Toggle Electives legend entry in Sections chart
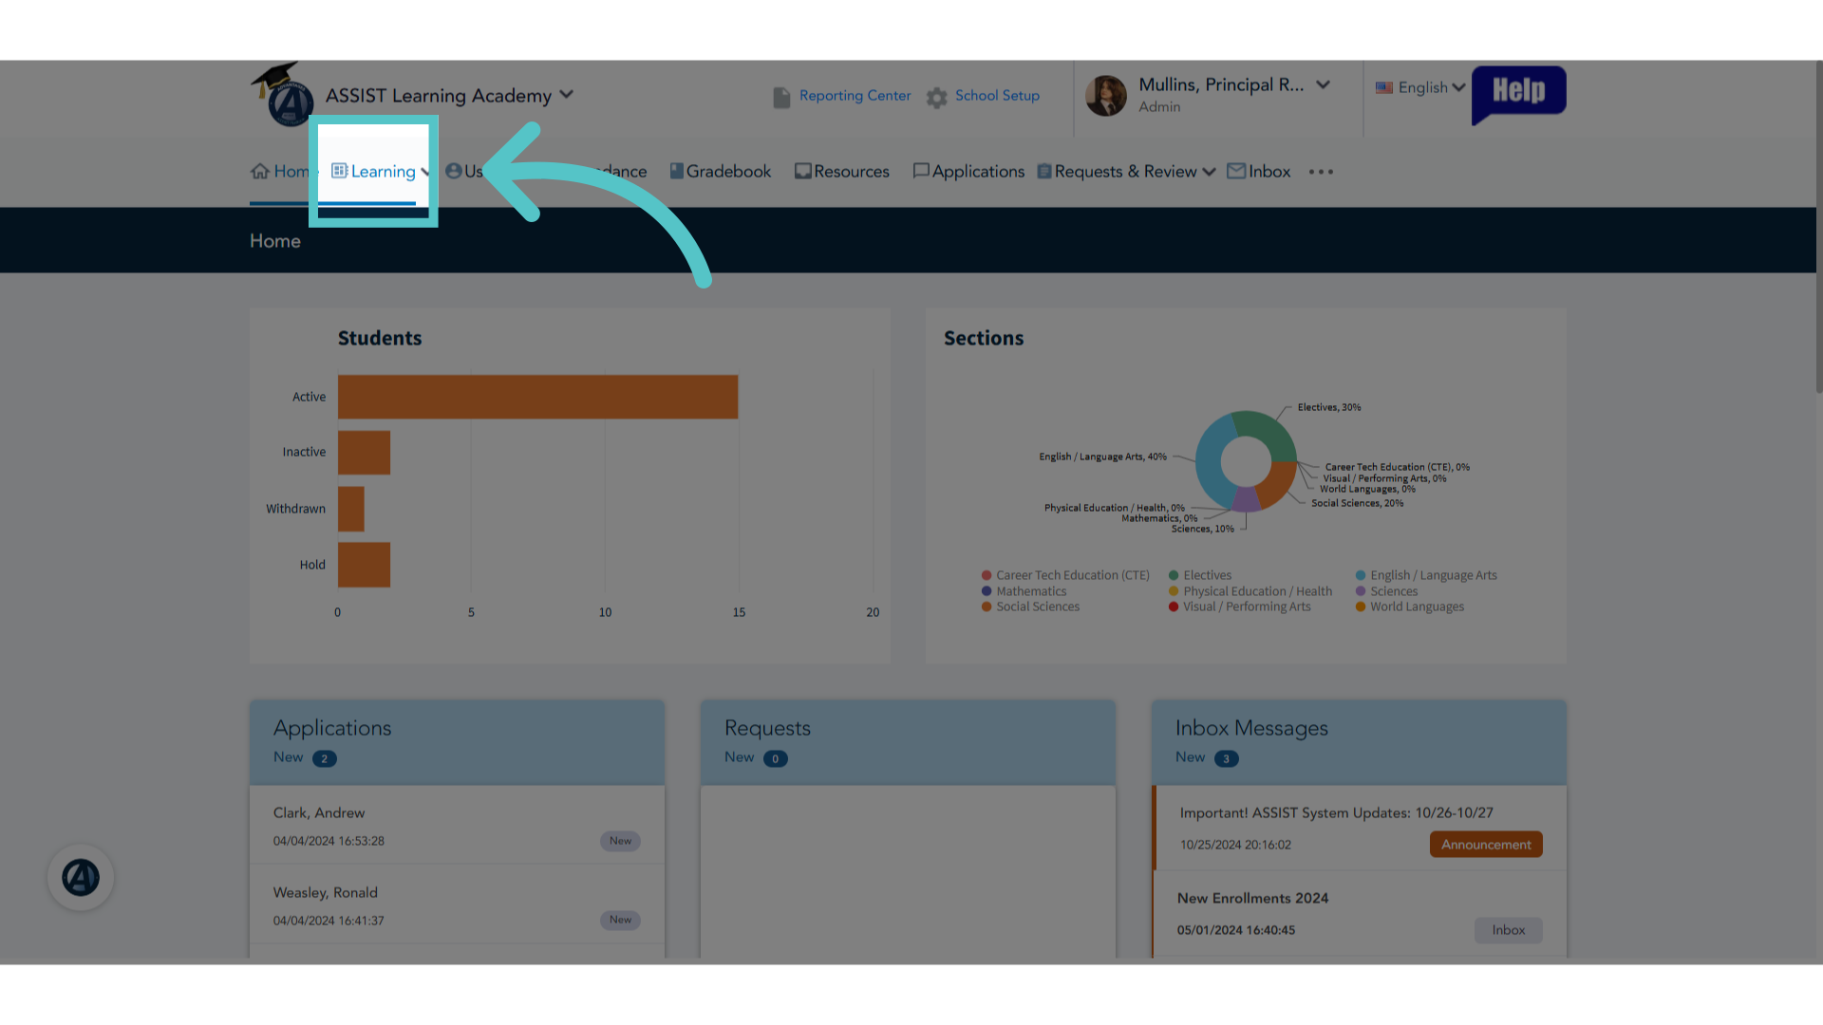This screenshot has height=1025, width=1823. pyautogui.click(x=1200, y=576)
